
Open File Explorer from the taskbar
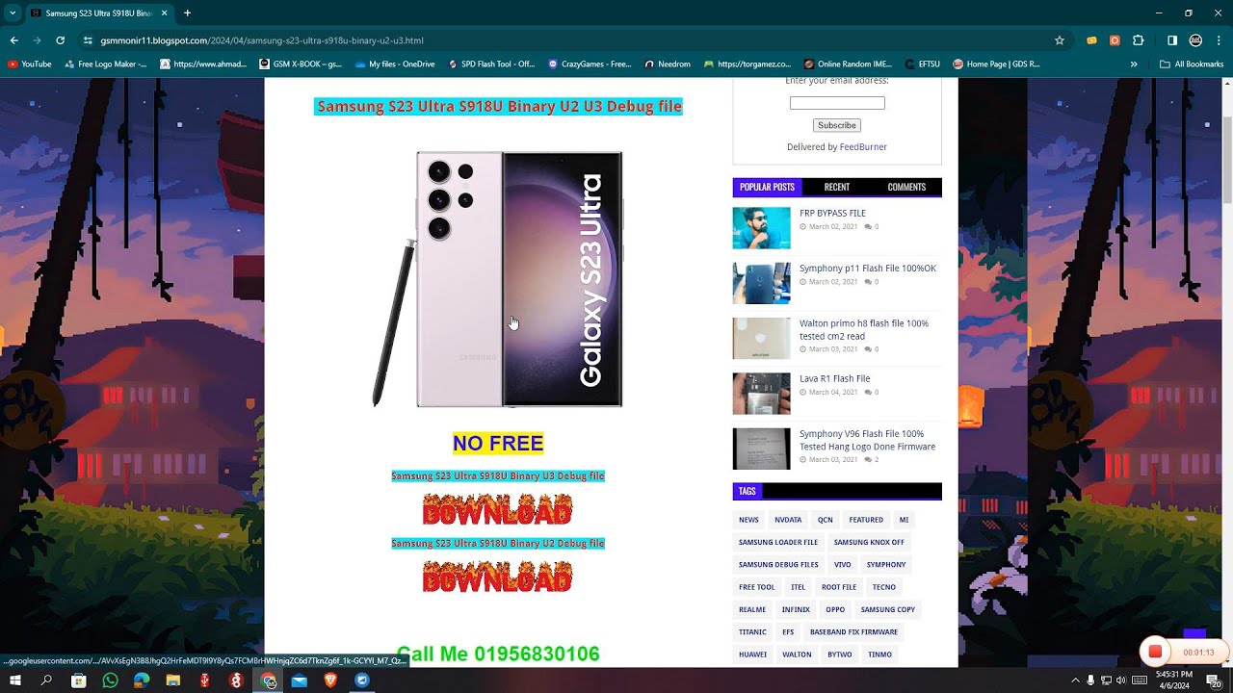(x=173, y=680)
